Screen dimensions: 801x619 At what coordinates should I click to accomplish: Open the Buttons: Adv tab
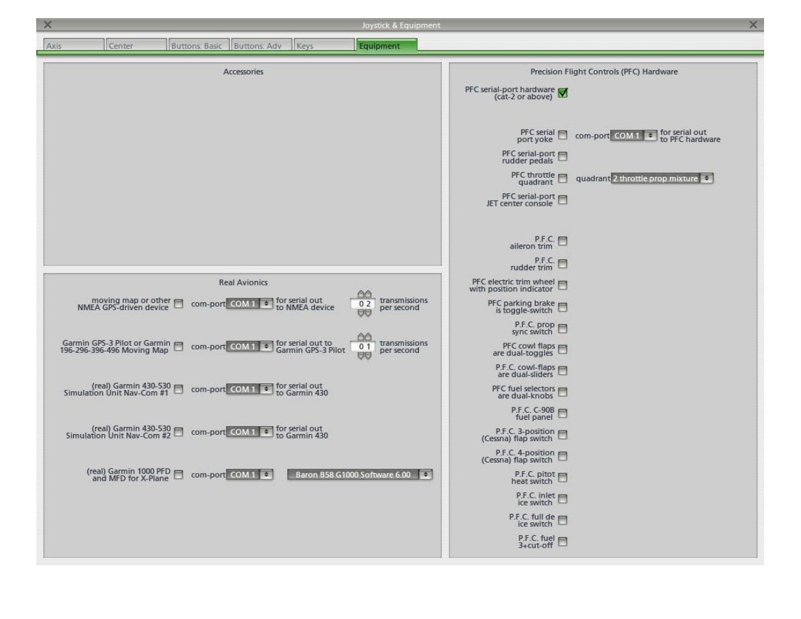coord(261,46)
